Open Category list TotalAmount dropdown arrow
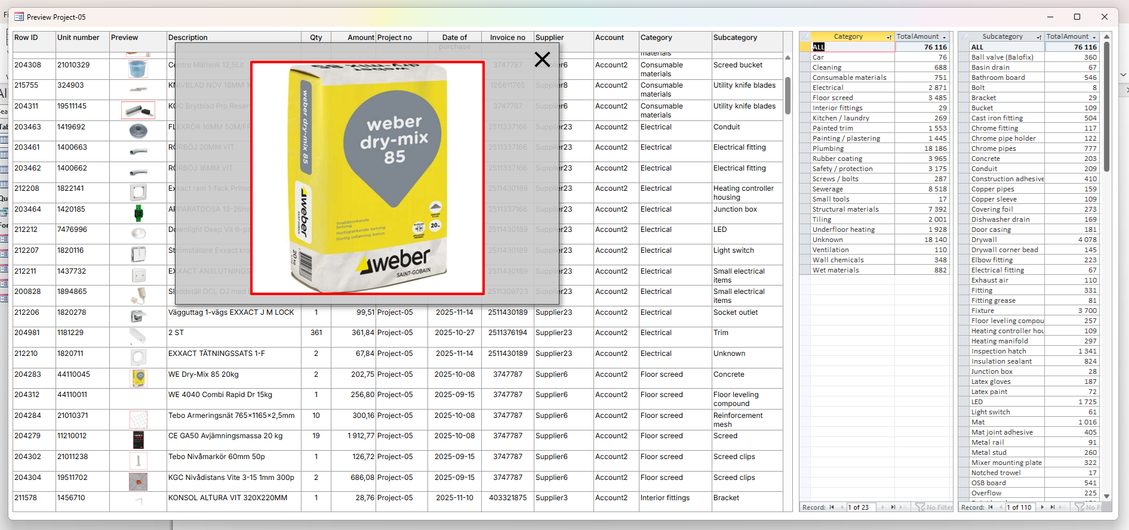 pos(945,37)
